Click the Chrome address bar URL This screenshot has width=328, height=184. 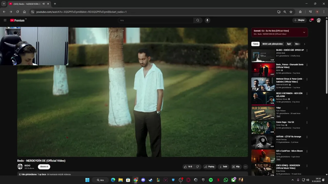(81, 12)
